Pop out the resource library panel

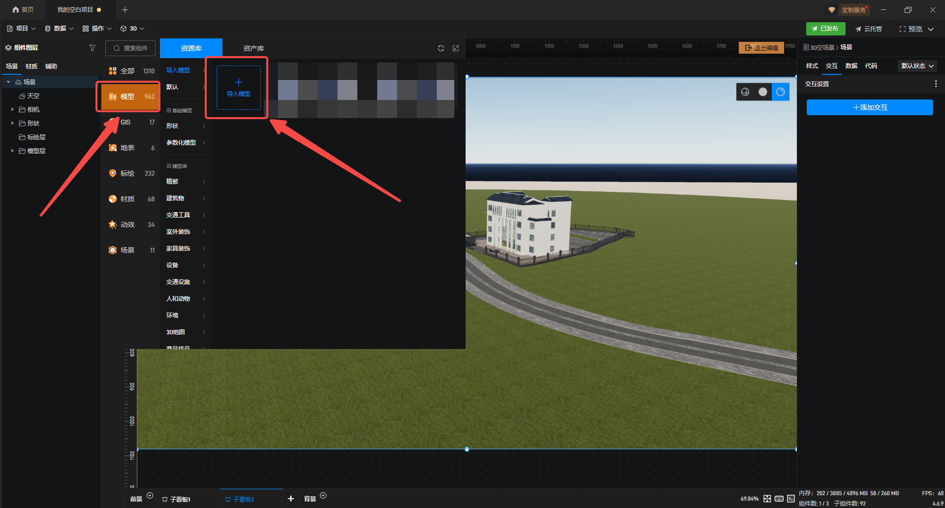pos(456,48)
